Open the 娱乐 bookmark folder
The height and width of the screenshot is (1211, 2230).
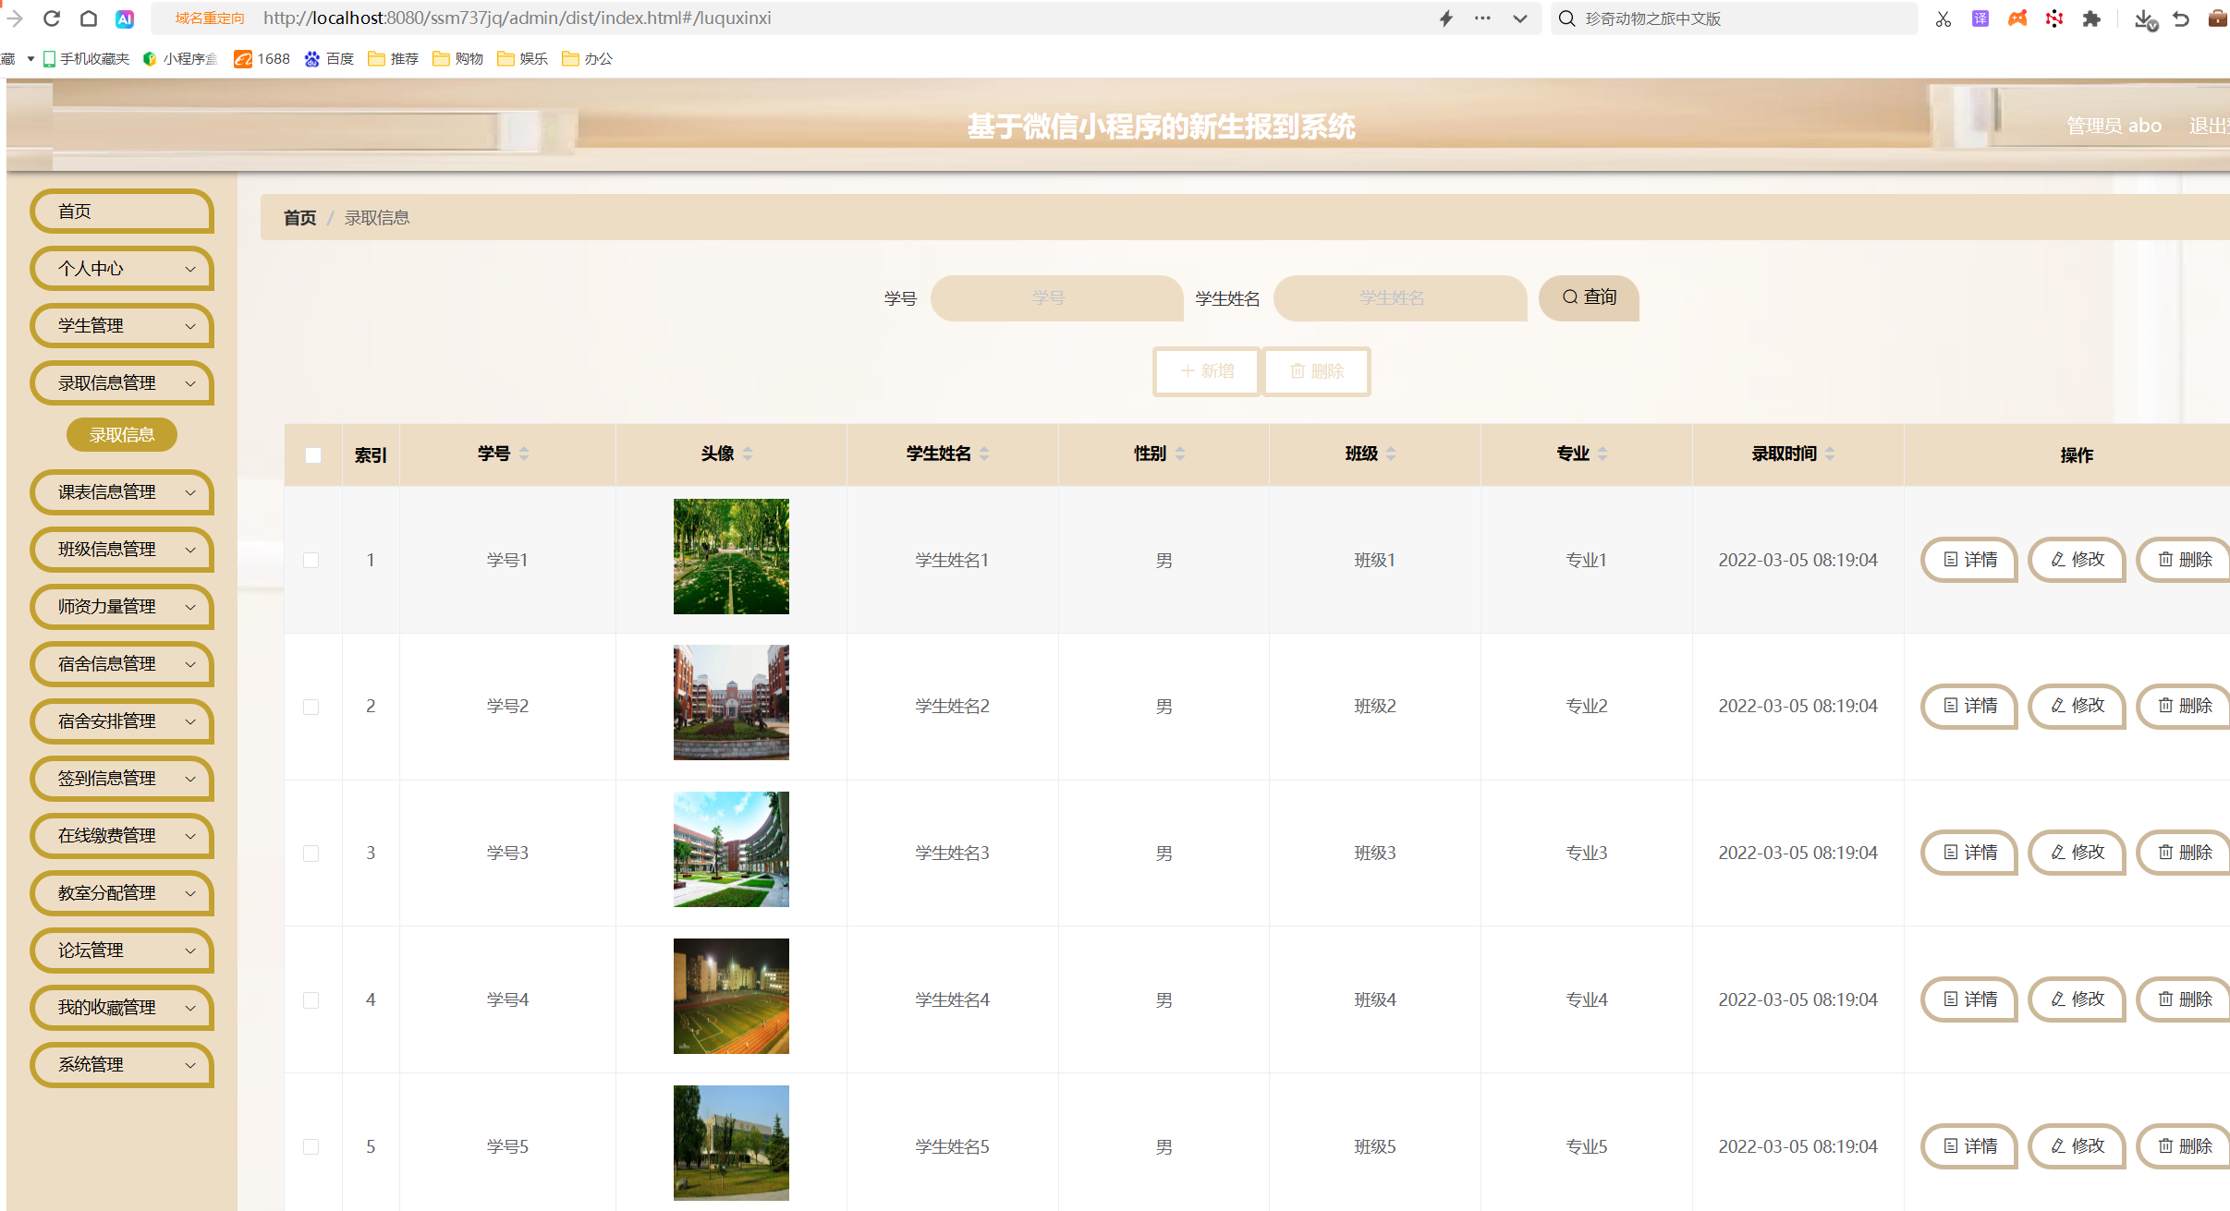[x=522, y=59]
